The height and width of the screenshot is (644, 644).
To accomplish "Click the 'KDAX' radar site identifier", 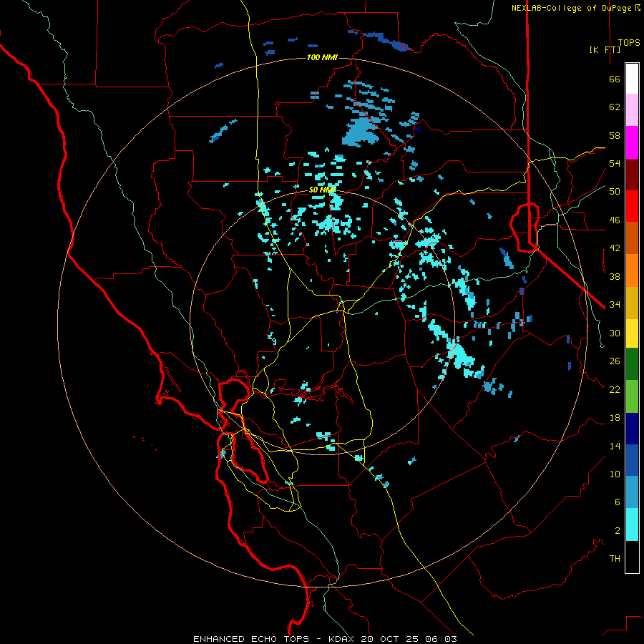I will [x=342, y=639].
